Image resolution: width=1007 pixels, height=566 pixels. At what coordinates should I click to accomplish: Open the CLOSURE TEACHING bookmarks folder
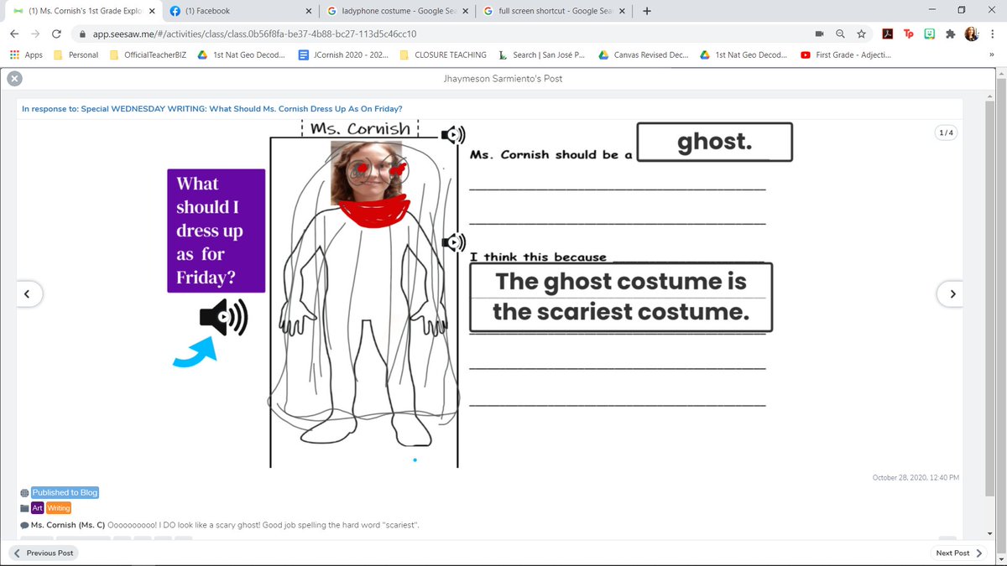coord(443,55)
